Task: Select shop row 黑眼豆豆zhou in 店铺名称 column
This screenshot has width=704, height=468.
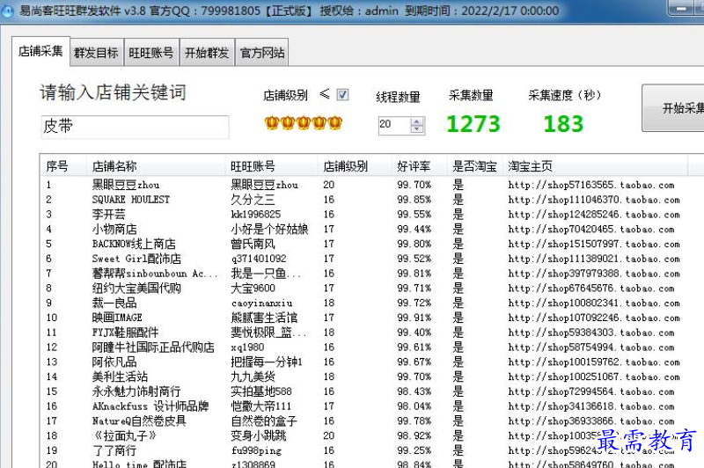Action: 126,185
